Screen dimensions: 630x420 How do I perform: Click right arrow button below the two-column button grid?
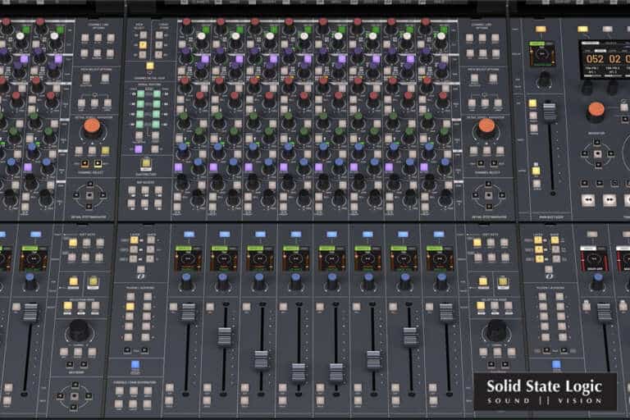(x=144, y=350)
